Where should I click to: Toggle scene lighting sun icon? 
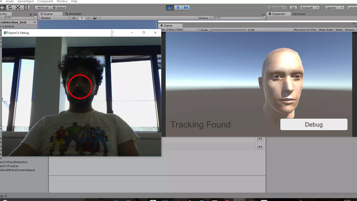click(x=82, y=18)
